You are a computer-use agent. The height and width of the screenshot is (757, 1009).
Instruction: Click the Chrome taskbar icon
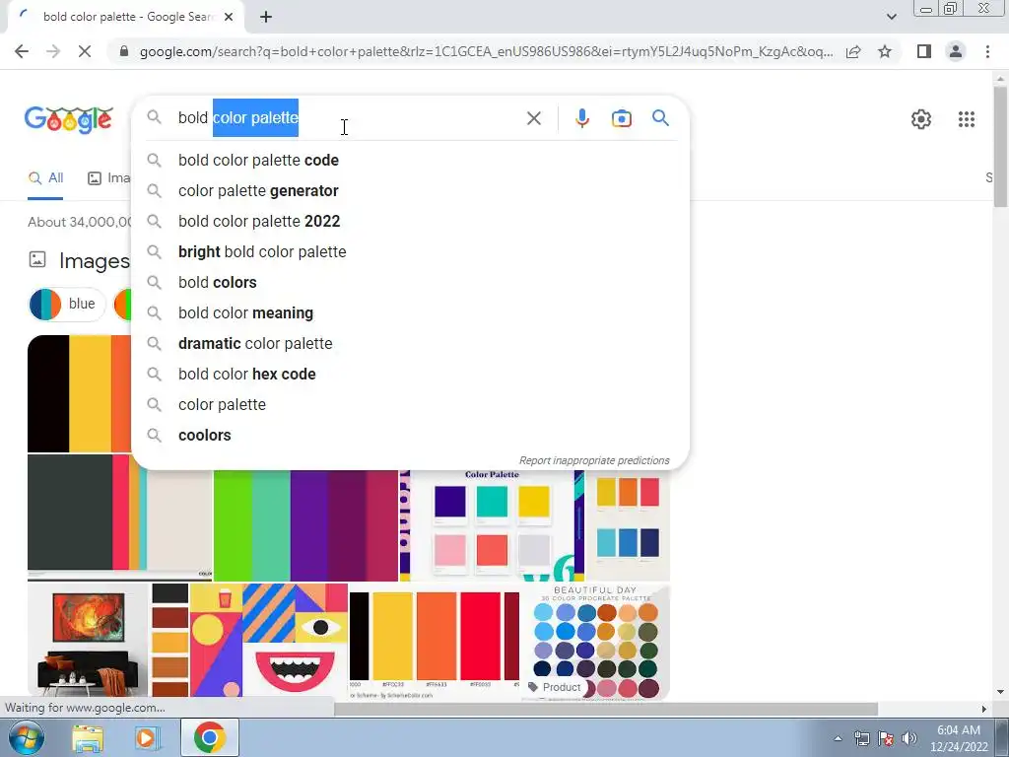click(209, 737)
